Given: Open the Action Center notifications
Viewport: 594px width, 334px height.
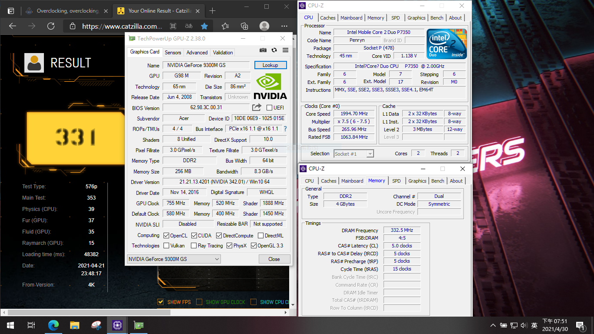Looking at the screenshot, I should click(580, 325).
